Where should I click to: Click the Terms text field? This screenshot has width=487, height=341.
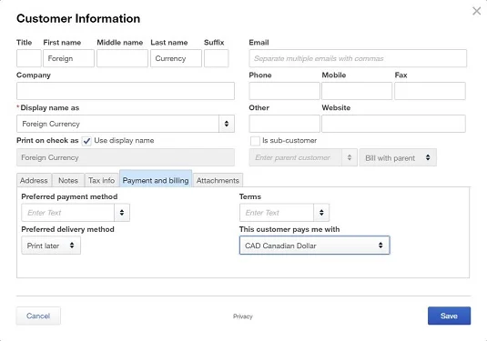(x=277, y=213)
